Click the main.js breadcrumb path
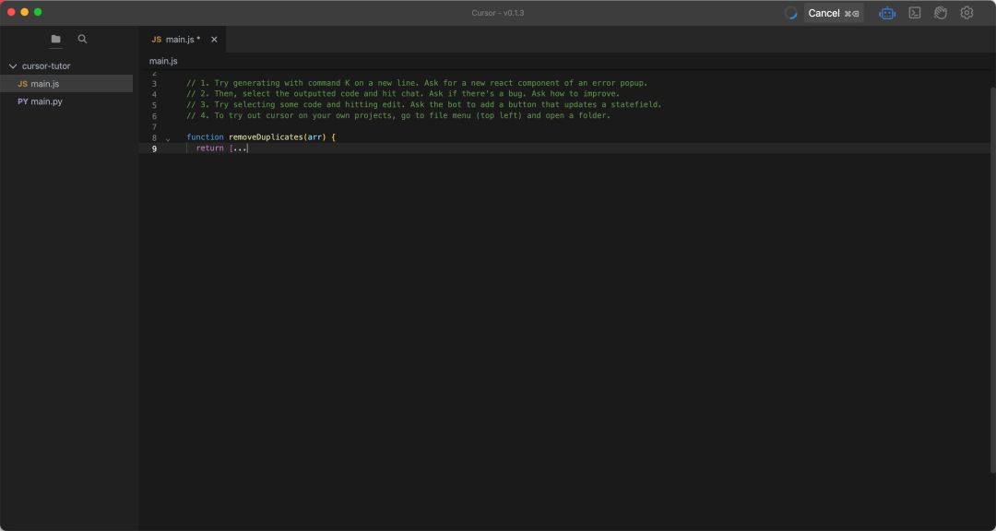Viewport: 996px width, 531px height. 163,61
